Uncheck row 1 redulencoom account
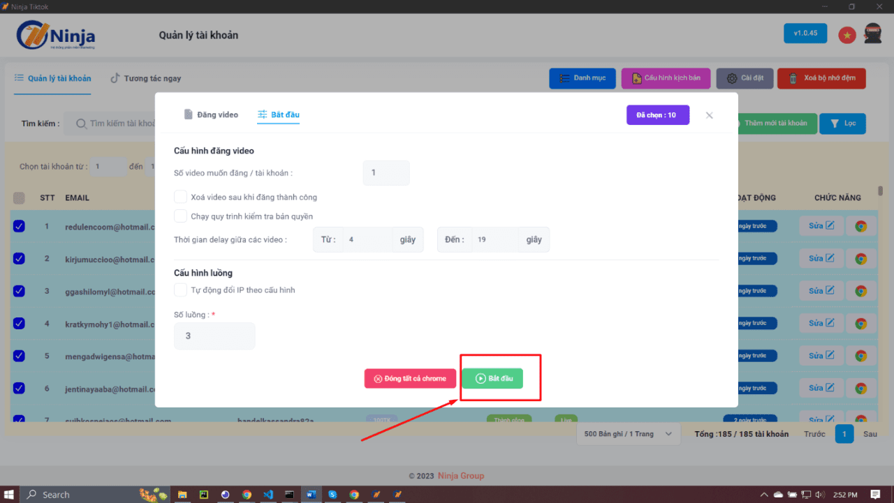Screen dimensions: 894x503 (19, 226)
